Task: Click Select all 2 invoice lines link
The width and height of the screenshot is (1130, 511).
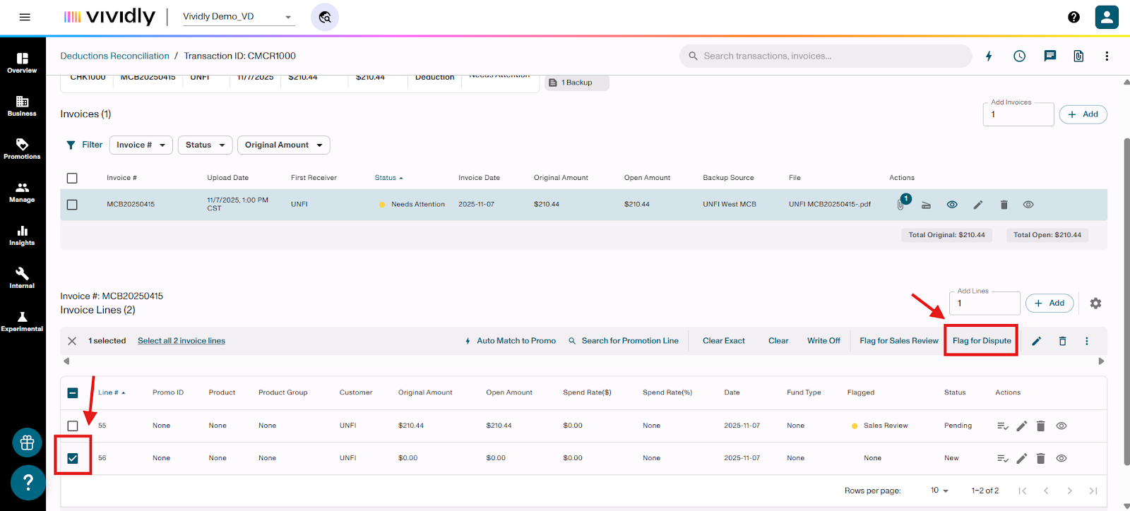Action: 182,341
